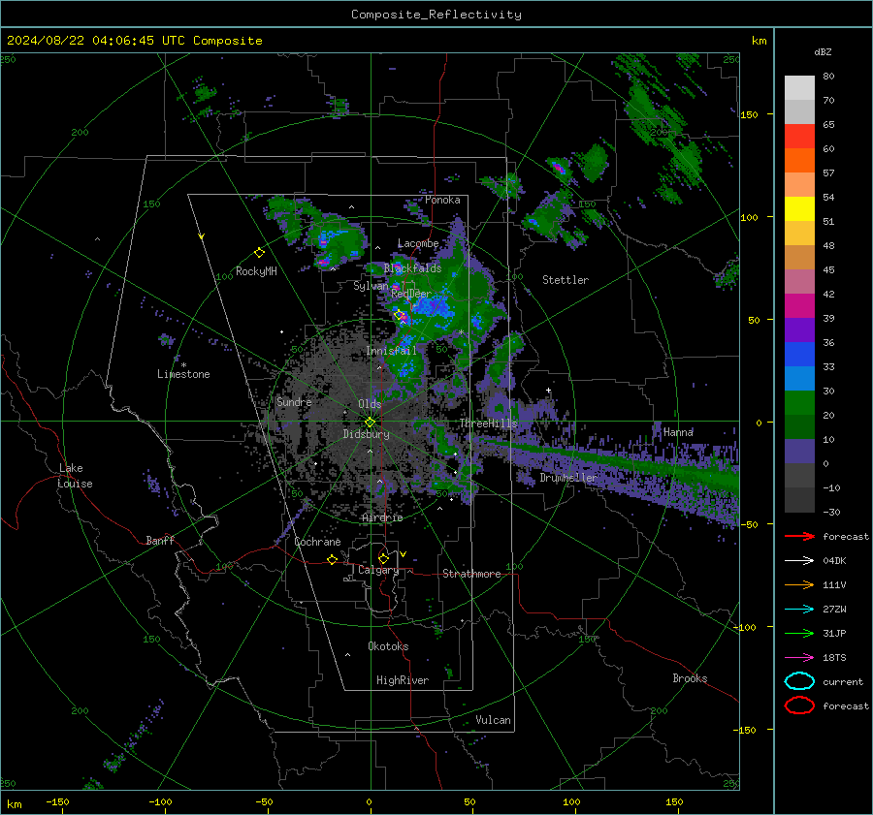873x815 pixels.
Task: Click the Cochrane city label
Action: point(317,542)
